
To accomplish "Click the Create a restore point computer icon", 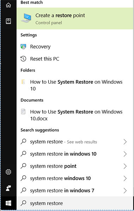I will (x=26, y=18).
